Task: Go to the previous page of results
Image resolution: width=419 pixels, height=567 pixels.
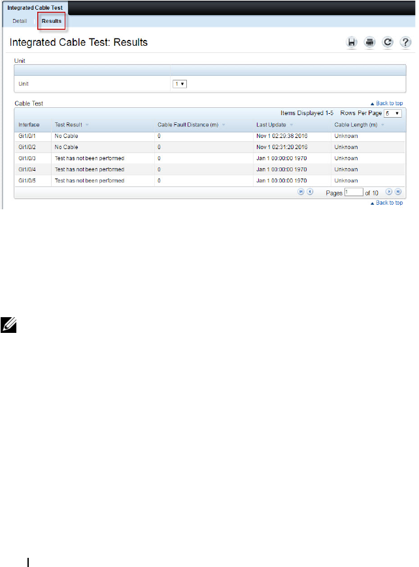Action: point(310,192)
